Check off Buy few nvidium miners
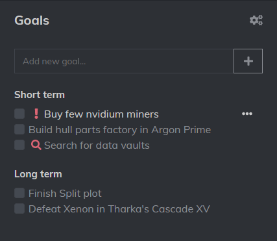This screenshot has height=241, width=277. 19,114
